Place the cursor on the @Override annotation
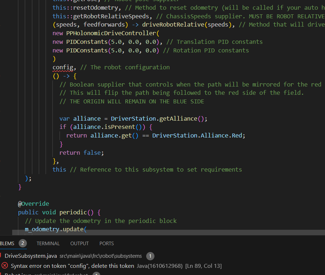 [33, 204]
